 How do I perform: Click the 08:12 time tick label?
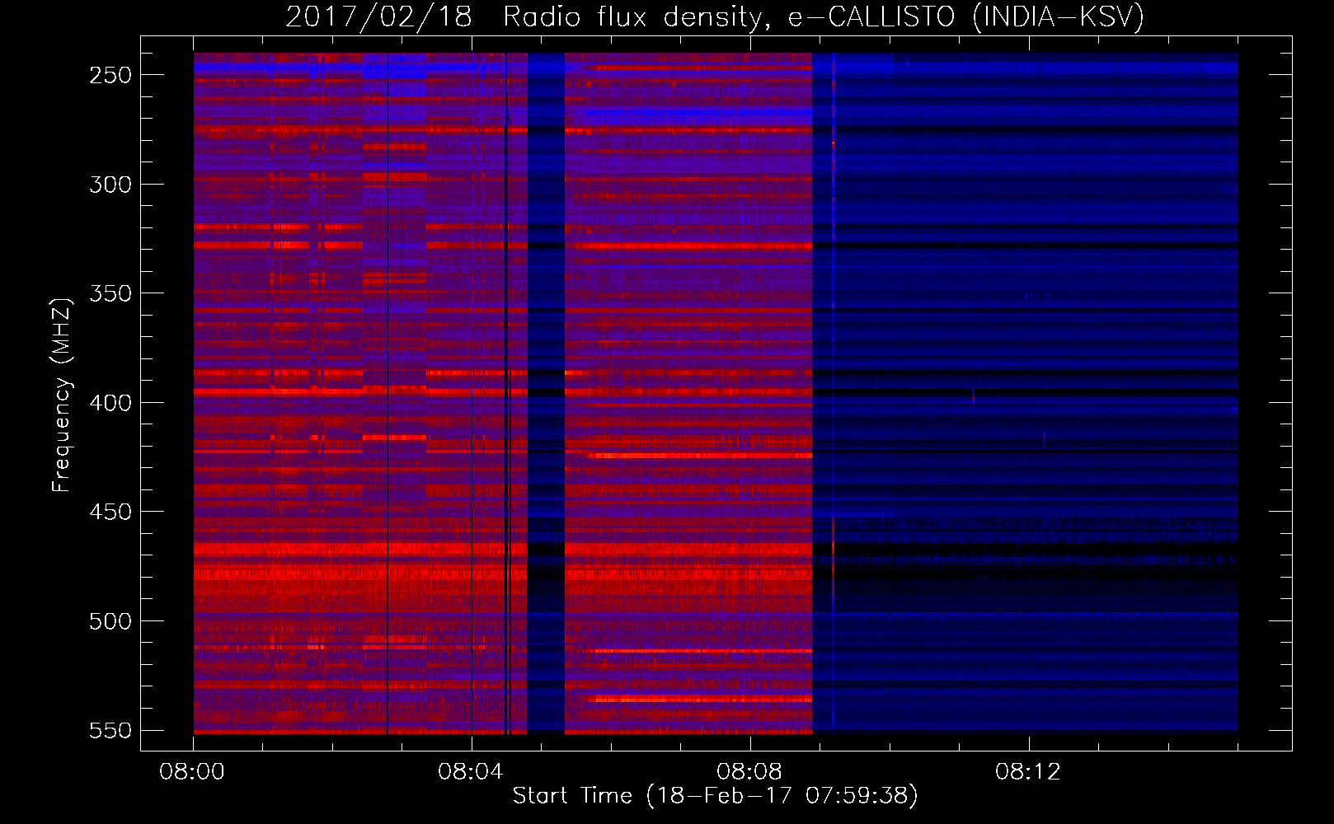tap(1028, 772)
